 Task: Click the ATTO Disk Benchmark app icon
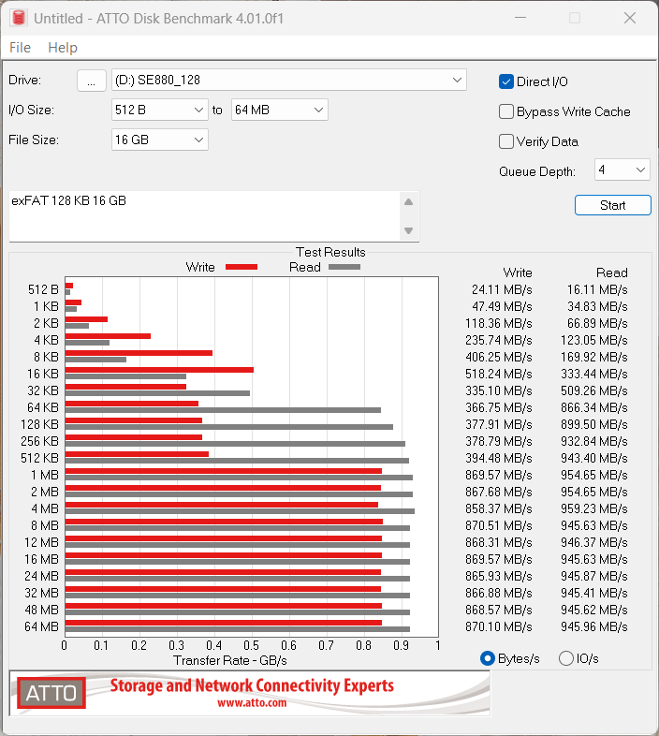(x=19, y=18)
